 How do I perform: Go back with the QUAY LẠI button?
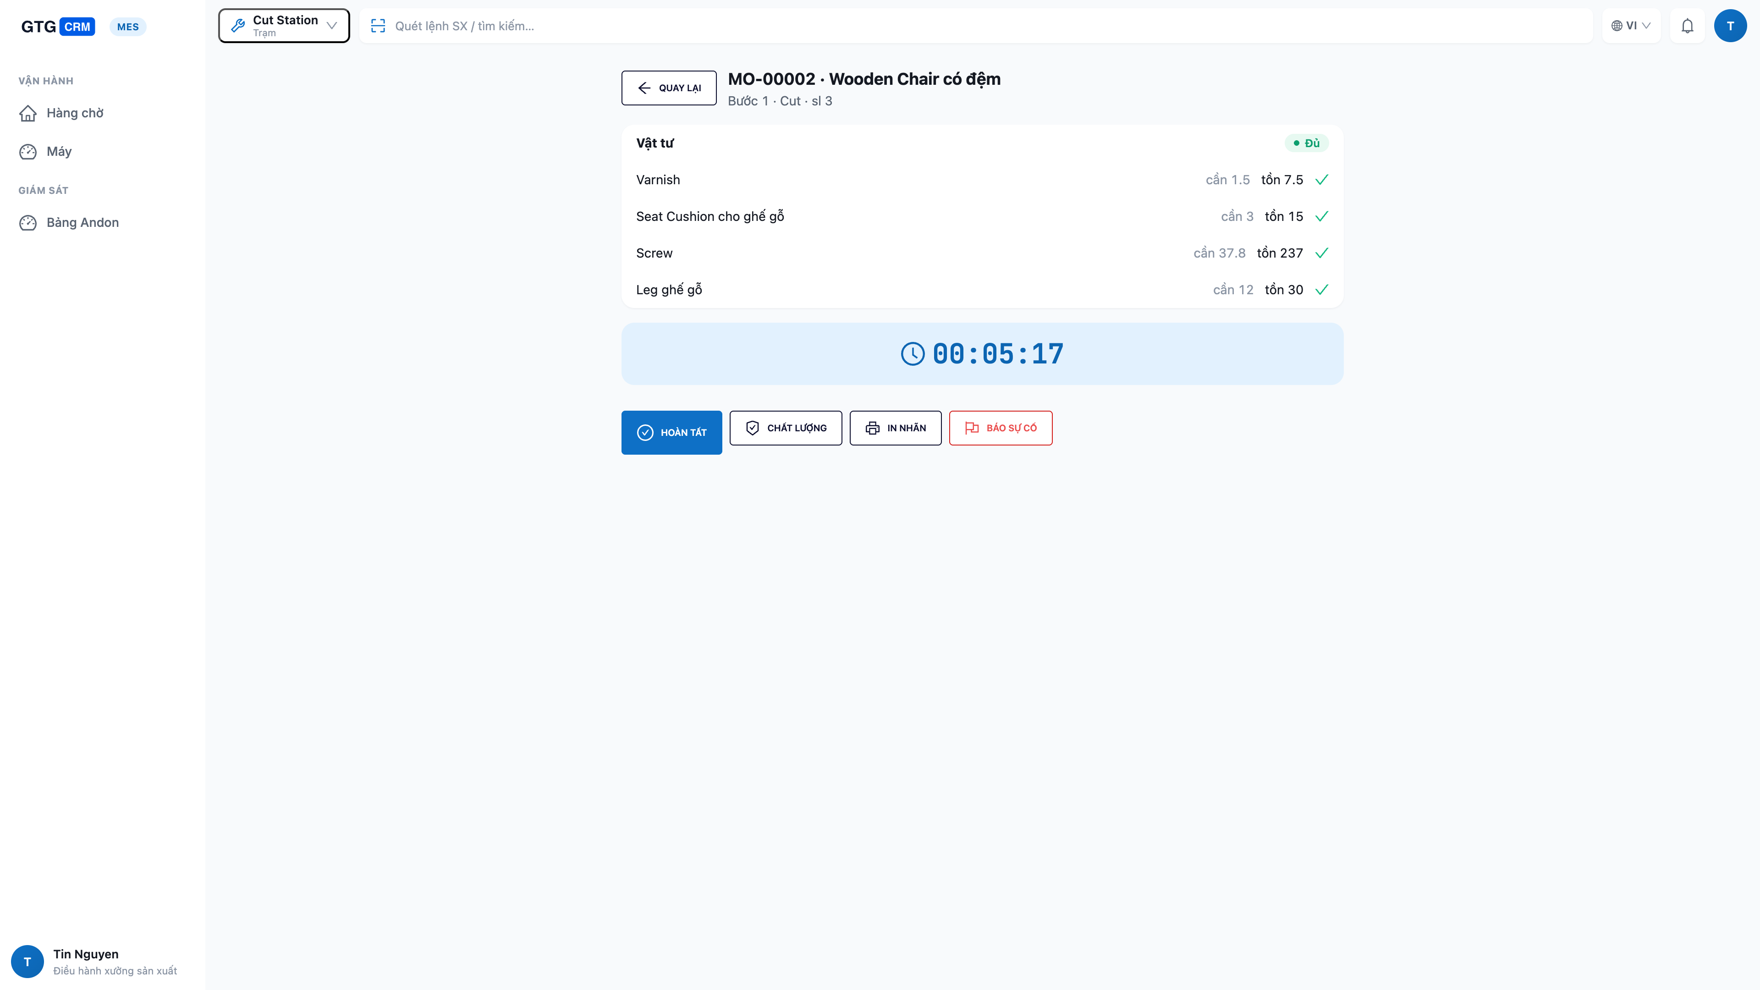pyautogui.click(x=669, y=88)
